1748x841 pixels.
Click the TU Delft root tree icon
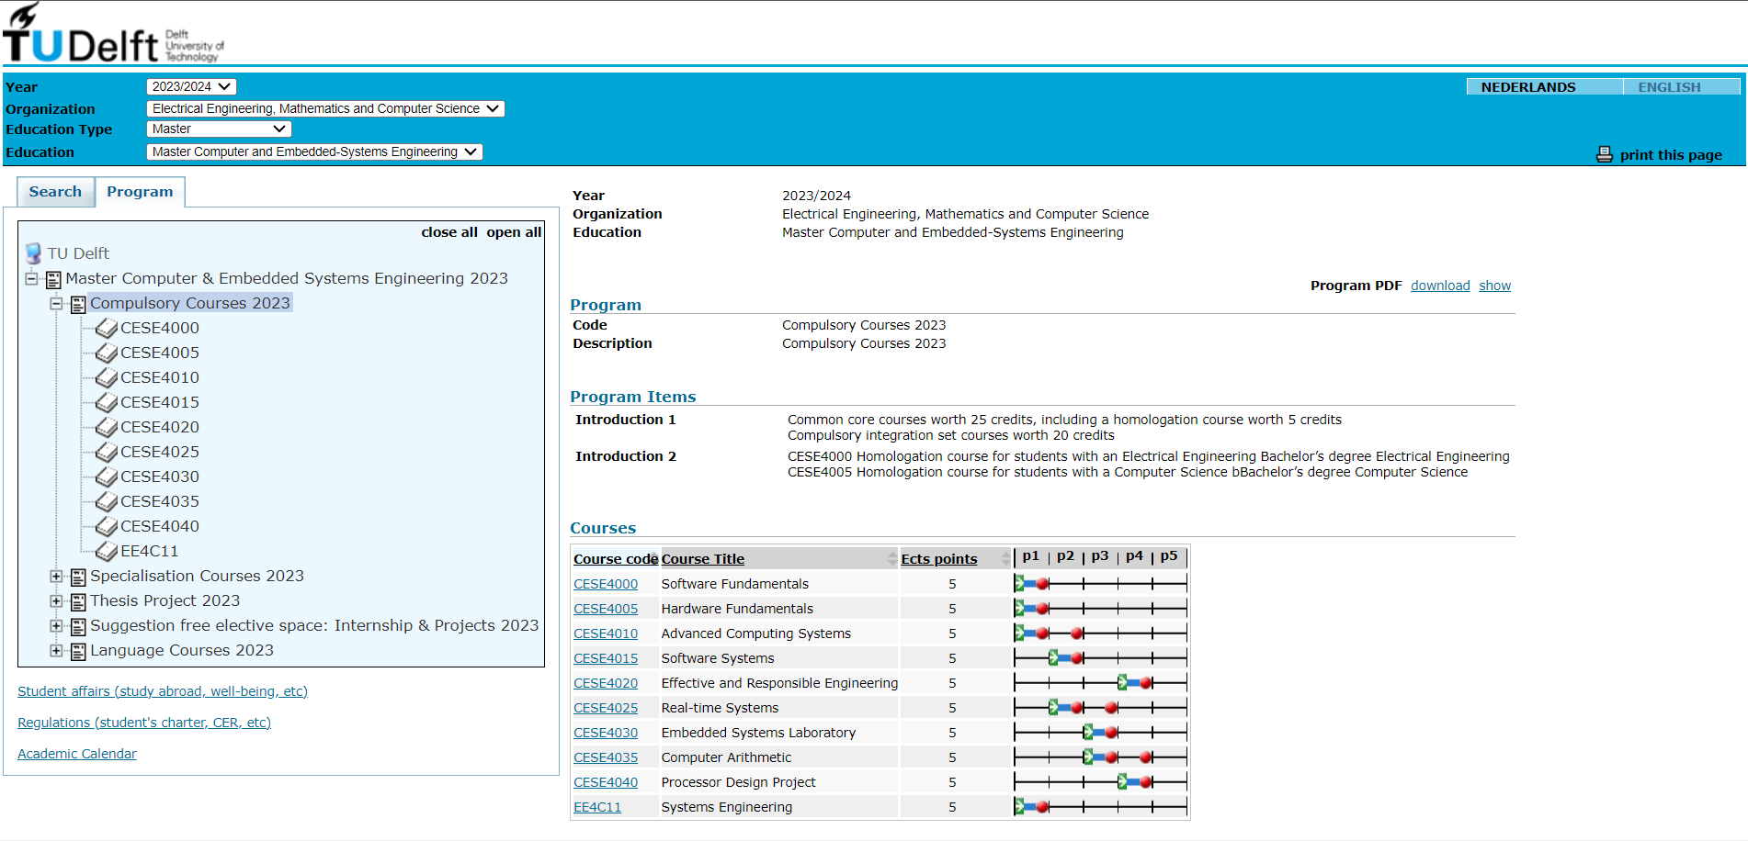pos(34,252)
